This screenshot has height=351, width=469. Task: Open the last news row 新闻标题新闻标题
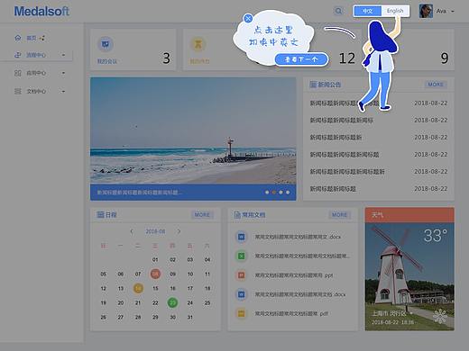[333, 189]
